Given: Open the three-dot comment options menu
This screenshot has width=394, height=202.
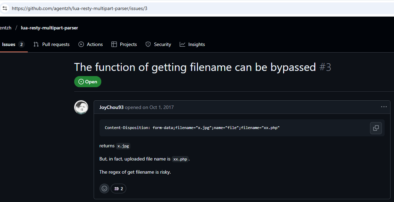Looking at the screenshot, I should (x=384, y=107).
